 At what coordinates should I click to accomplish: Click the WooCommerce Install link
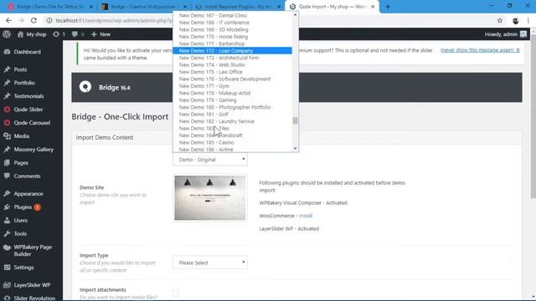[306, 216]
